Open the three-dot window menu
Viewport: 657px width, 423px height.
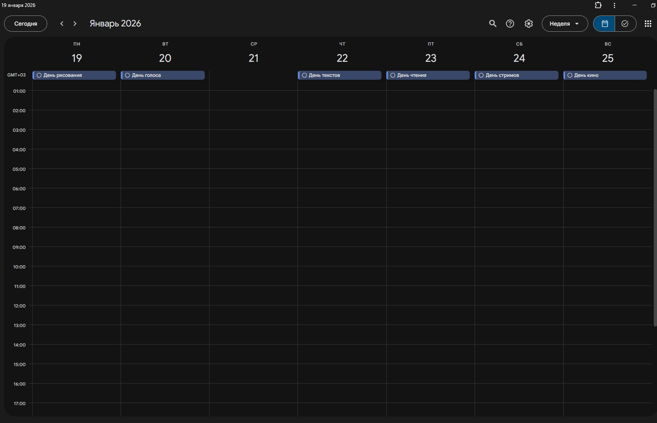click(614, 5)
